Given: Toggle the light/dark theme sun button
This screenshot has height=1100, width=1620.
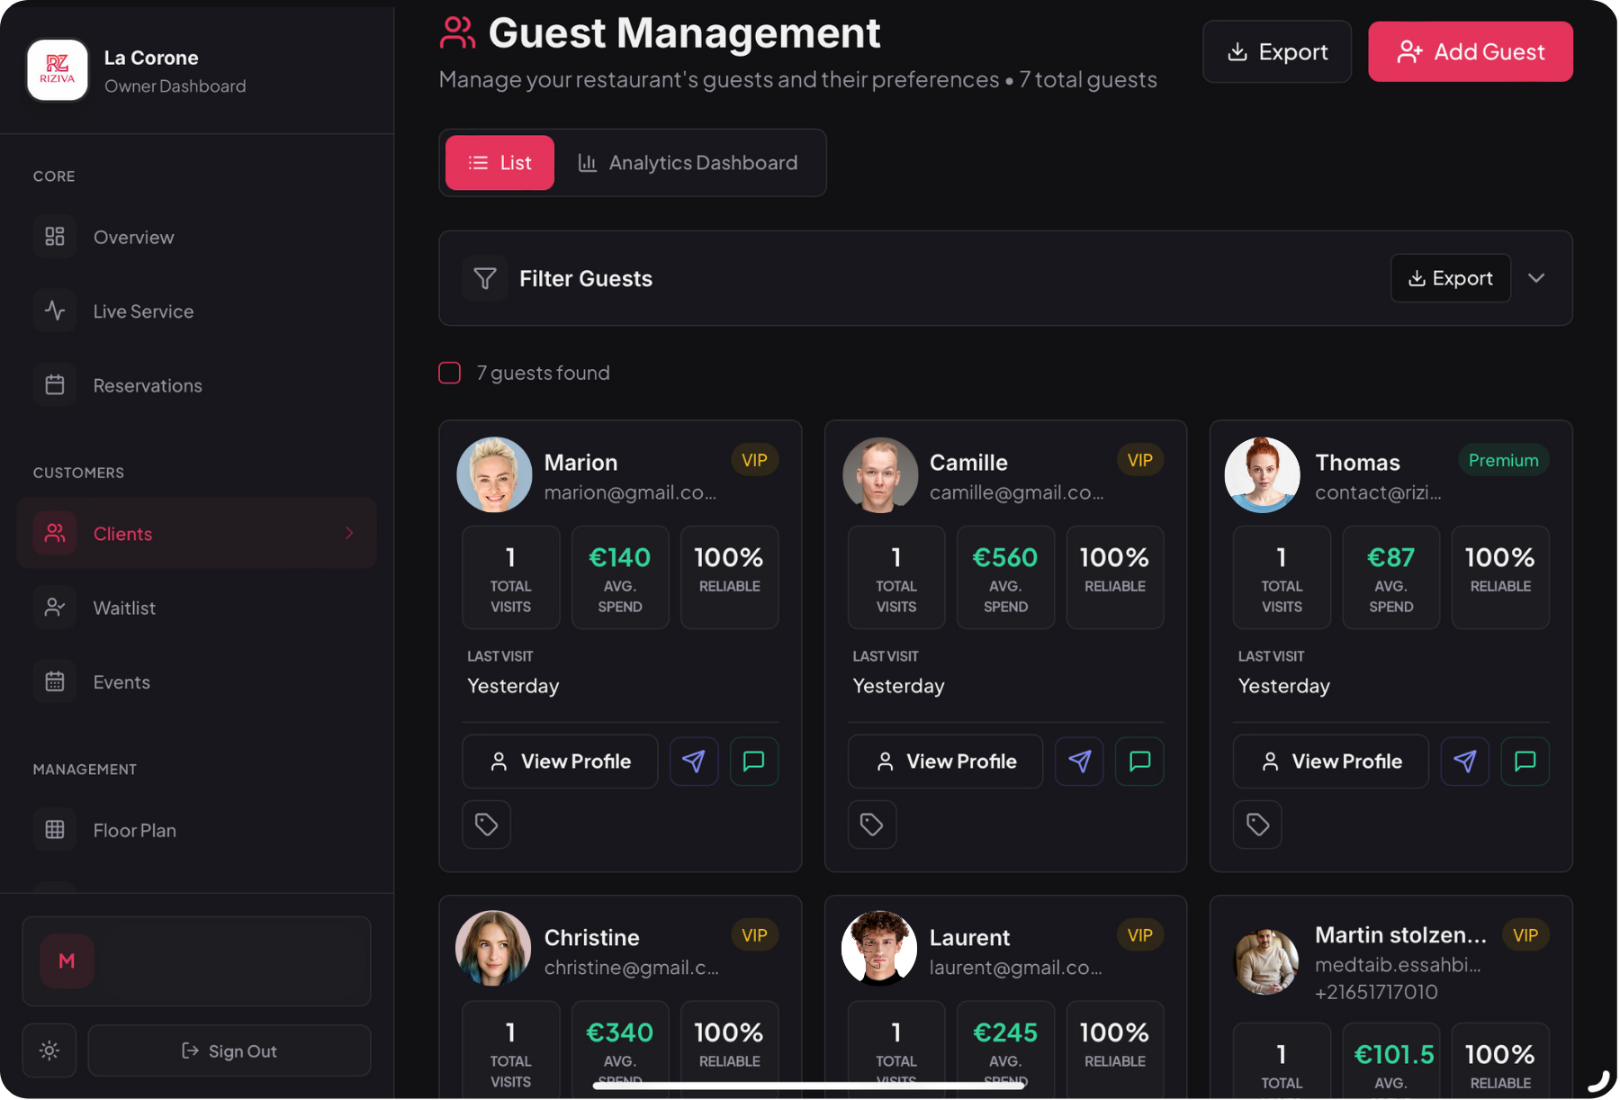Looking at the screenshot, I should [49, 1050].
